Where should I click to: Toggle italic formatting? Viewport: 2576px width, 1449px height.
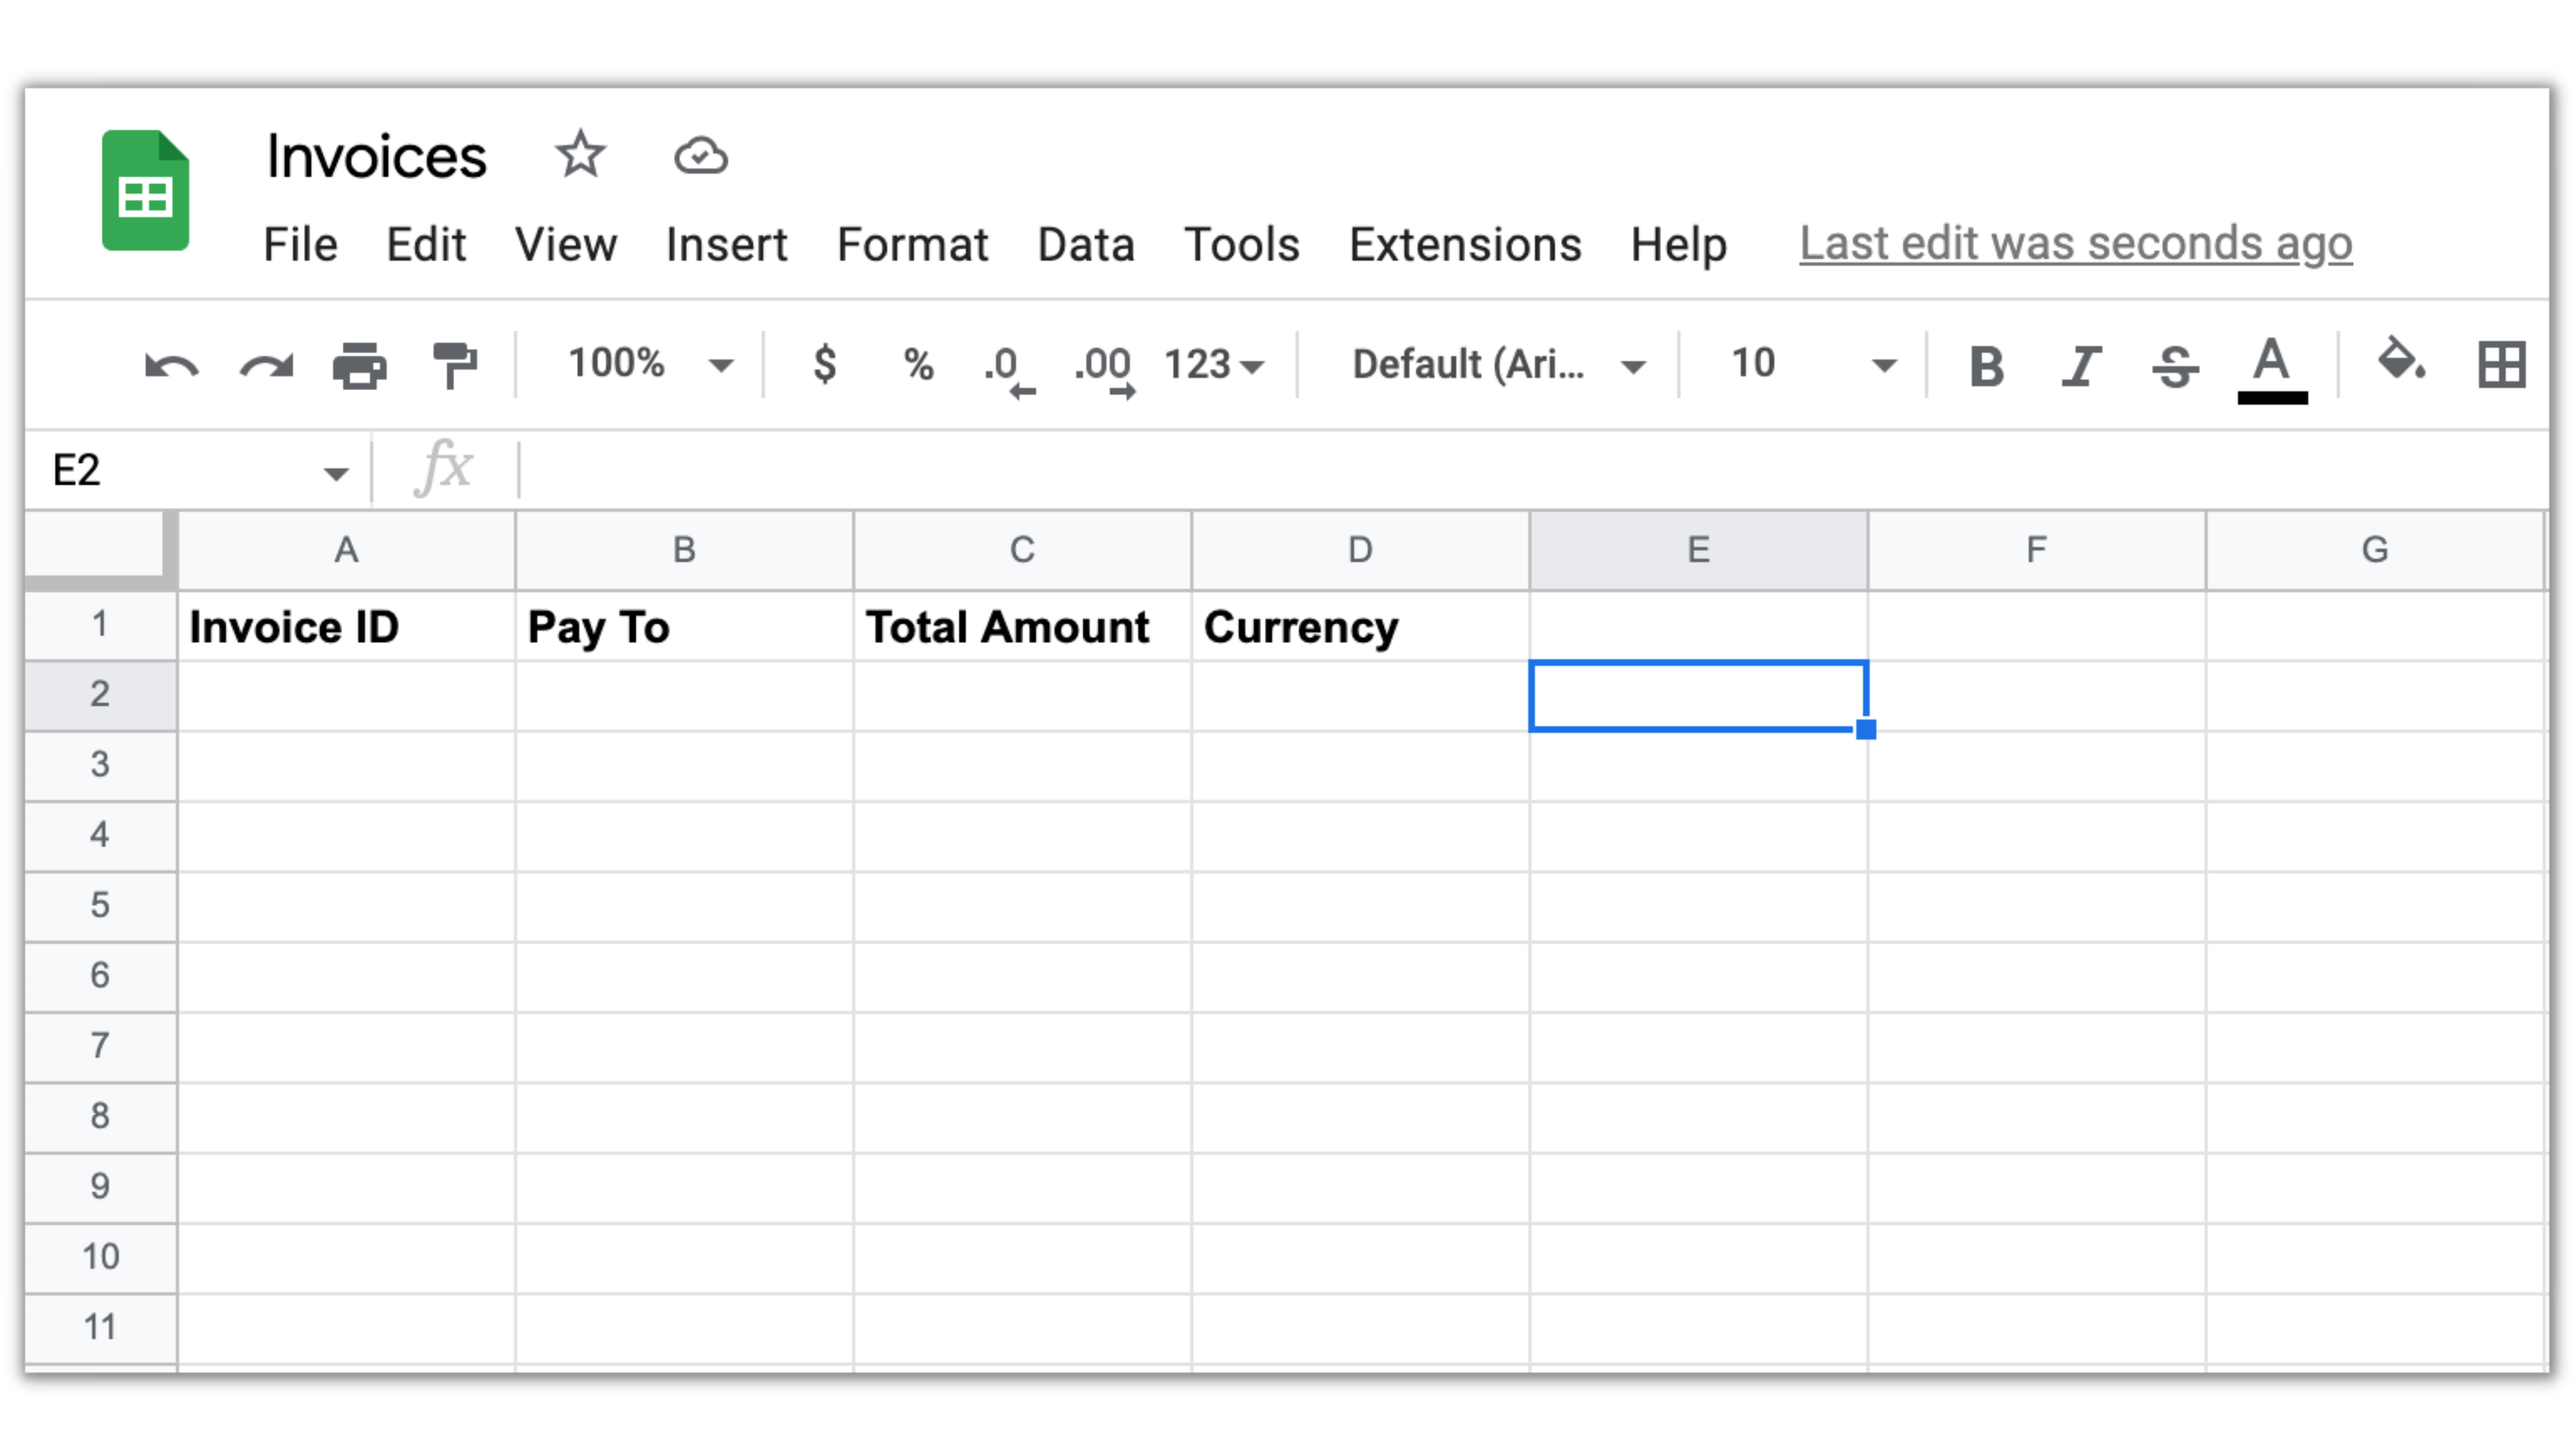coord(2081,366)
